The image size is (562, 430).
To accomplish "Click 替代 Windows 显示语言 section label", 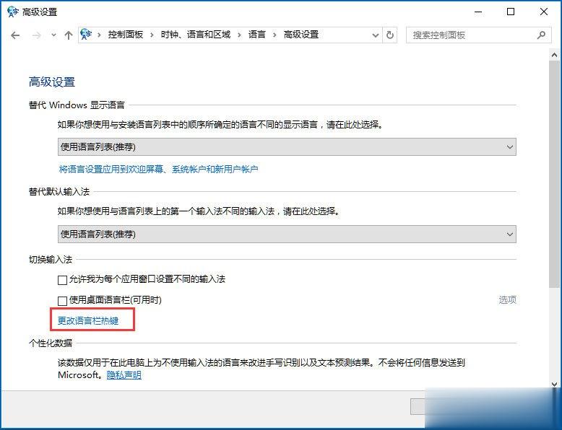I will click(x=77, y=105).
